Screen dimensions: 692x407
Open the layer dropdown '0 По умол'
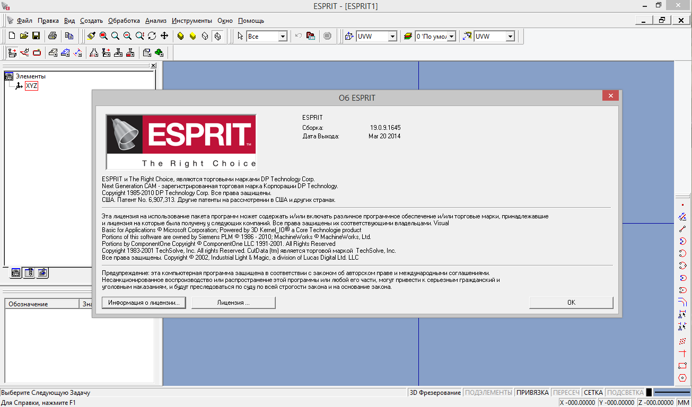pos(451,36)
